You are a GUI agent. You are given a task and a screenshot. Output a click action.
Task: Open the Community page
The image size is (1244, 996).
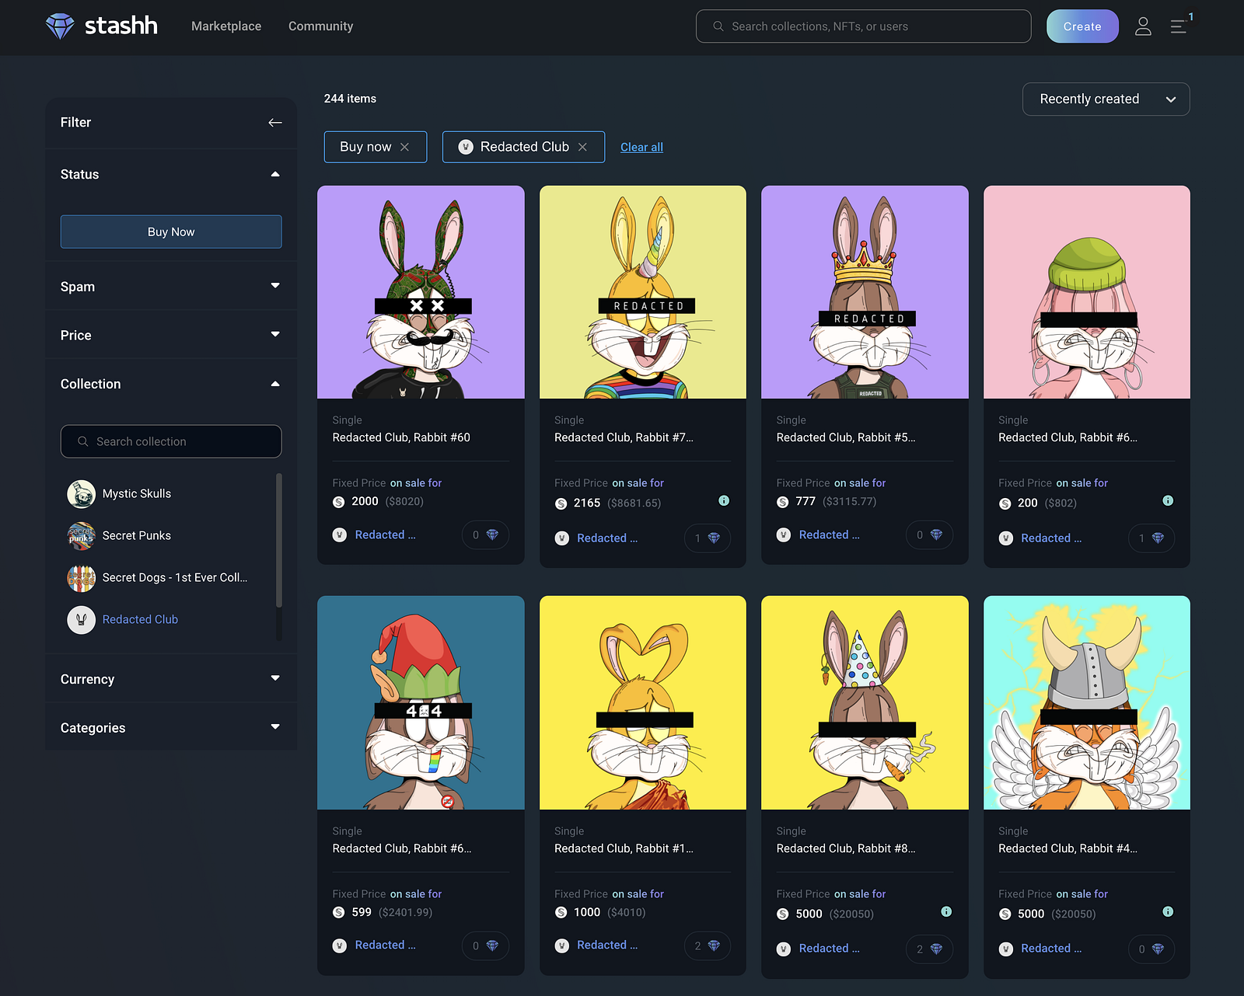[x=320, y=26]
